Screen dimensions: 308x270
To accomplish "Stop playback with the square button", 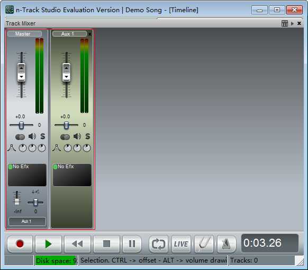I will pyautogui.click(x=106, y=244).
